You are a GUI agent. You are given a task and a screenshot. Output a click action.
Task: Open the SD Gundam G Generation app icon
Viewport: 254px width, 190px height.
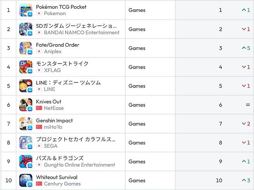[x=26, y=29]
